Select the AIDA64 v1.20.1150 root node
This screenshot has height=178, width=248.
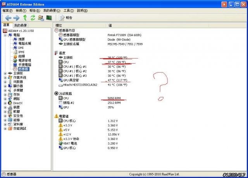21,31
